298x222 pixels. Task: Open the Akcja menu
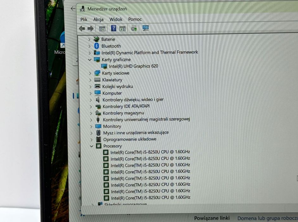pyautogui.click(x=98, y=19)
